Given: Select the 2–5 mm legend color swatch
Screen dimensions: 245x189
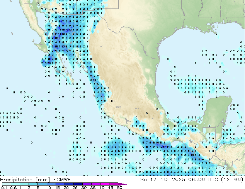Looking at the screenshot, I should pos(33,184).
